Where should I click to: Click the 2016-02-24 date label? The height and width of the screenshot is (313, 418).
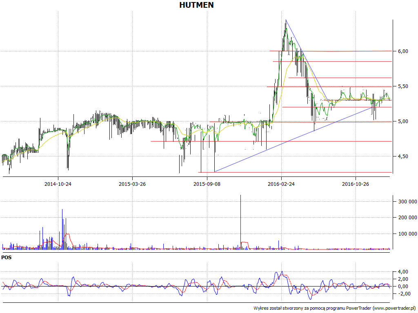pos(281,184)
